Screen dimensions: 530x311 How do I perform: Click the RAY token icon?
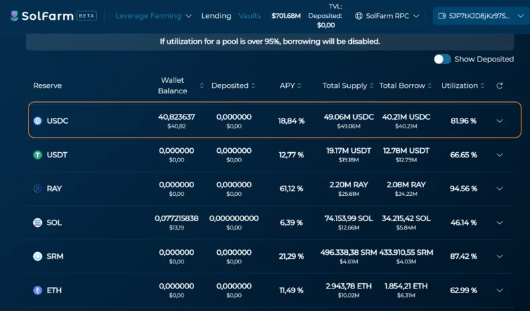(x=38, y=189)
